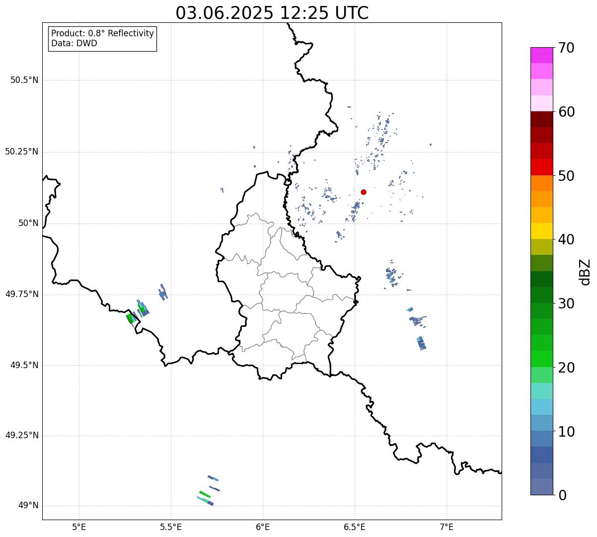This screenshot has height=537, width=597.
Task: Click the green streak echo near 49°N
Action: 205,494
